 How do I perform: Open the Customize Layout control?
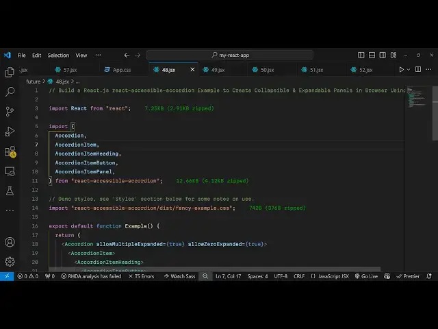coord(394,55)
